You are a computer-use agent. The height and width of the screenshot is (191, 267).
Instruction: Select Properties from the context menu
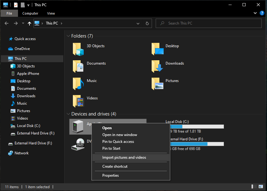tap(110, 175)
